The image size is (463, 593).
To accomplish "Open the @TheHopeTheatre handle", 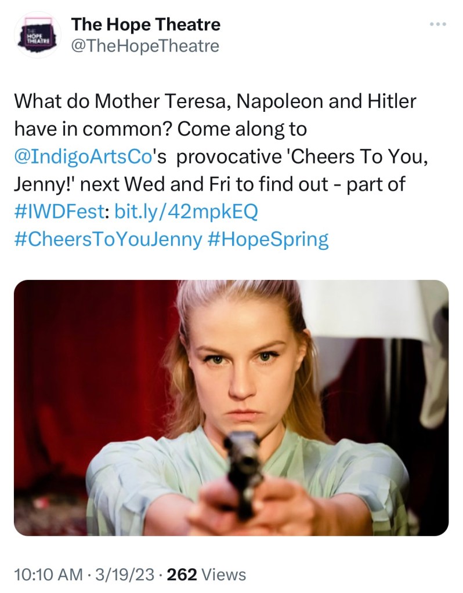I will pyautogui.click(x=144, y=46).
